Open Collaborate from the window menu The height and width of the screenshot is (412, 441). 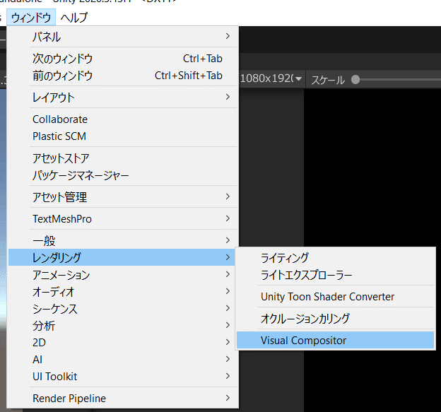[123, 119]
